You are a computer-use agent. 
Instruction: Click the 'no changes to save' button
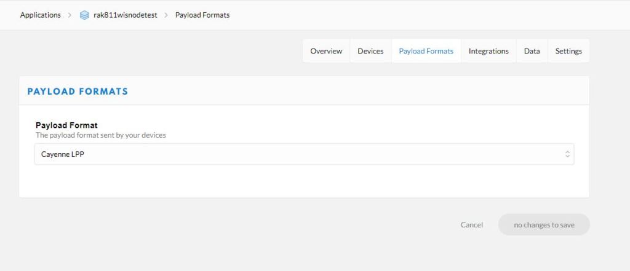click(x=544, y=225)
